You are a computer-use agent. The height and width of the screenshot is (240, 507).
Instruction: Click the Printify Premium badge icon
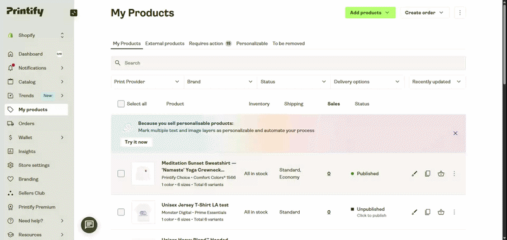10,206
